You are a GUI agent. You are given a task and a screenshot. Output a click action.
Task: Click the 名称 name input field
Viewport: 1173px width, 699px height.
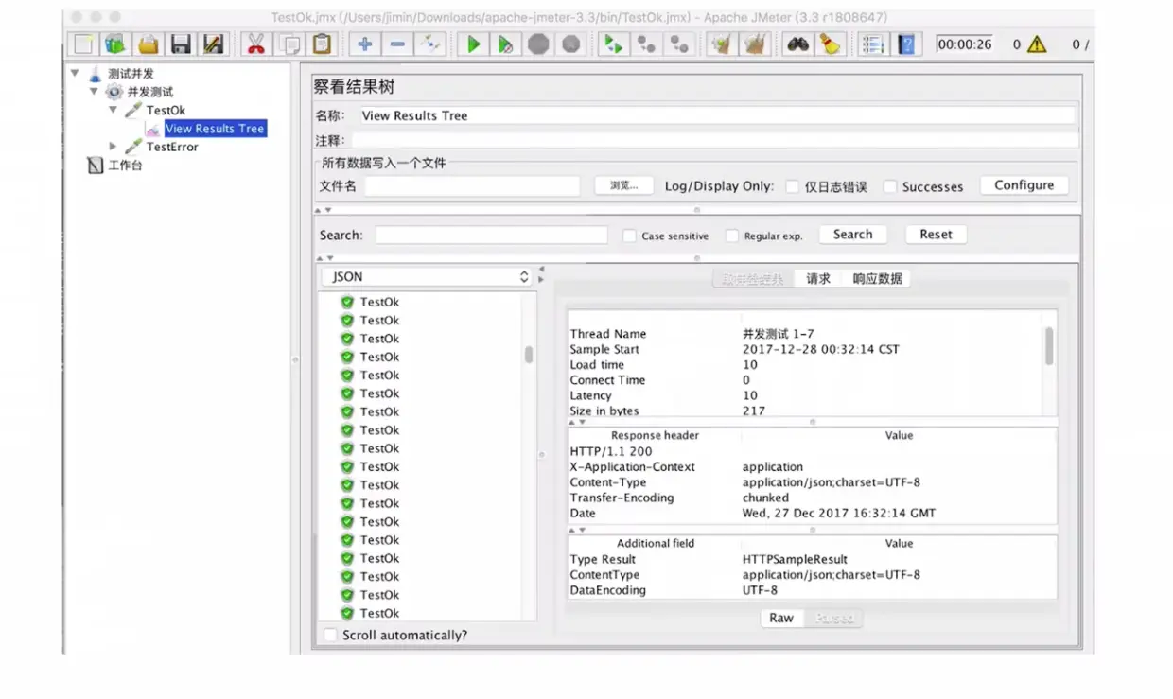tap(717, 115)
